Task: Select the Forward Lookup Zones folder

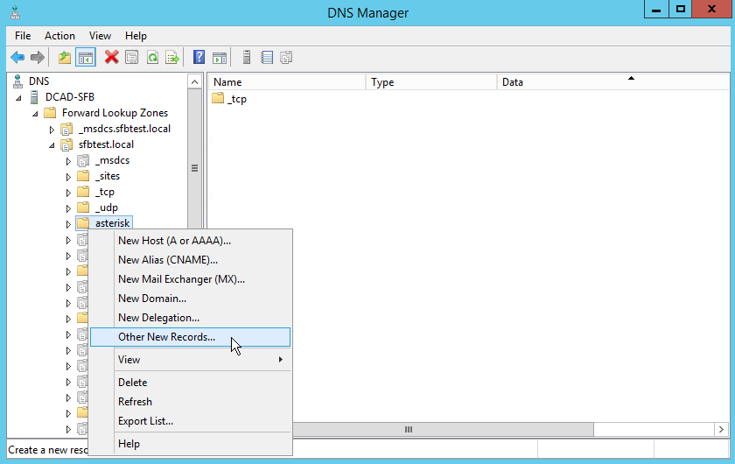Action: coord(115,113)
